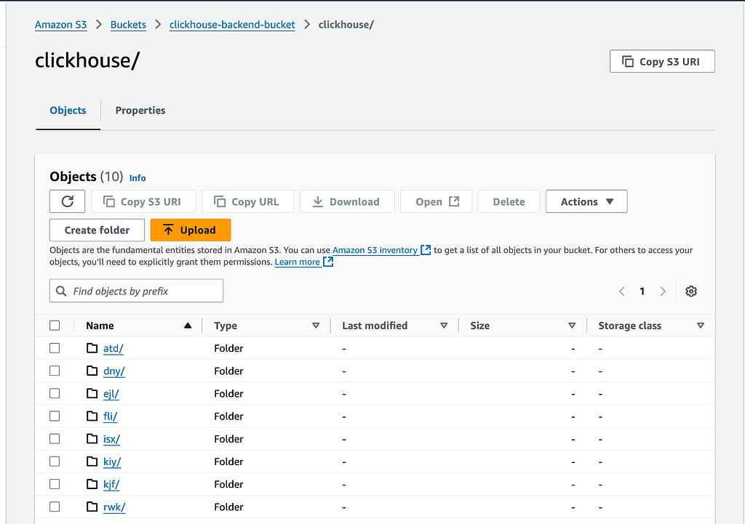The height and width of the screenshot is (524, 745).
Task: Sort by Size column arrow
Action: coord(572,326)
